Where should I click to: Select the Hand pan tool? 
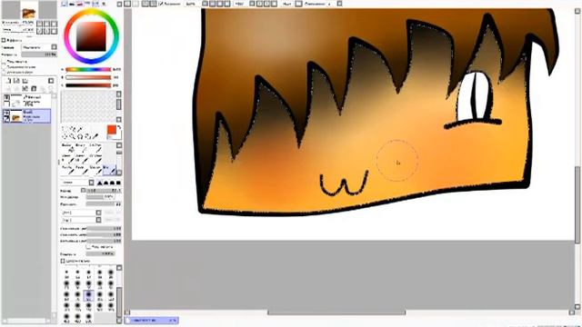[87, 136]
